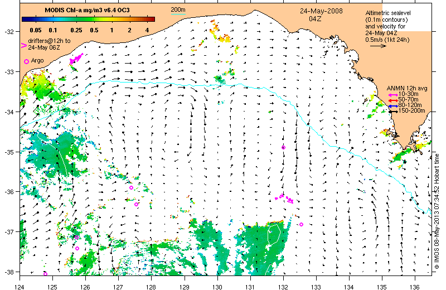Click the Argo legend circle symbol

26,61
